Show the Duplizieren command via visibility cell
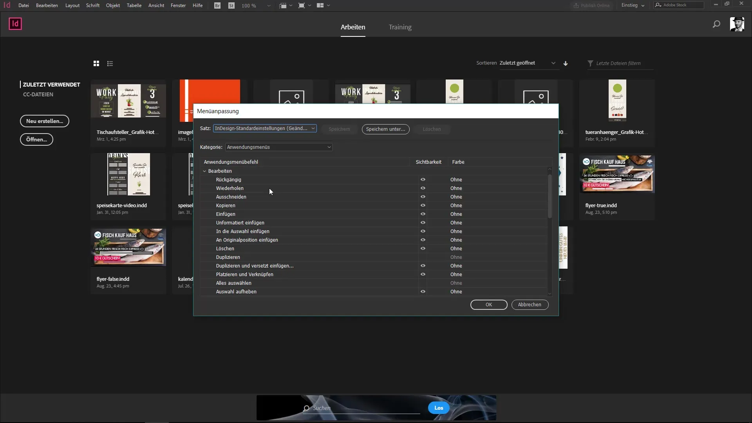 pyautogui.click(x=423, y=257)
